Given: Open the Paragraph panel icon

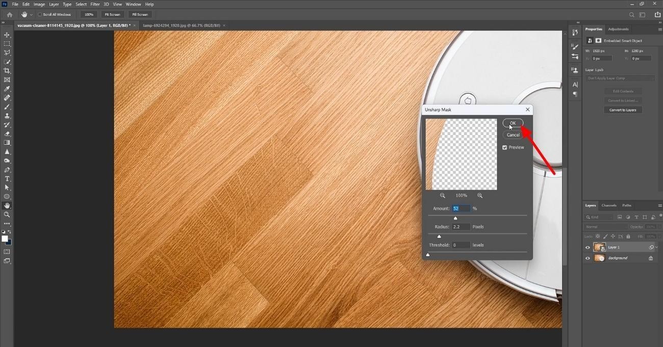Looking at the screenshot, I should (x=575, y=94).
